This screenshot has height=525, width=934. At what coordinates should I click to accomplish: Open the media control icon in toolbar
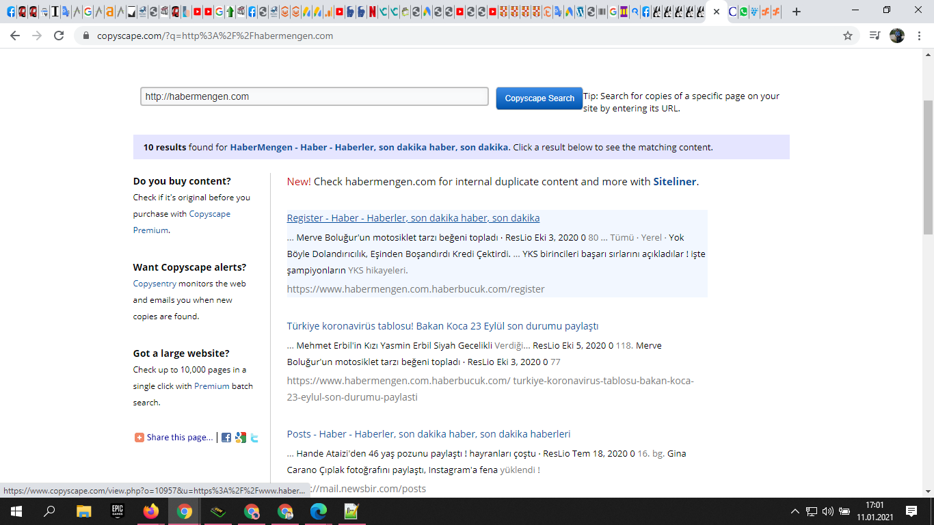875,36
